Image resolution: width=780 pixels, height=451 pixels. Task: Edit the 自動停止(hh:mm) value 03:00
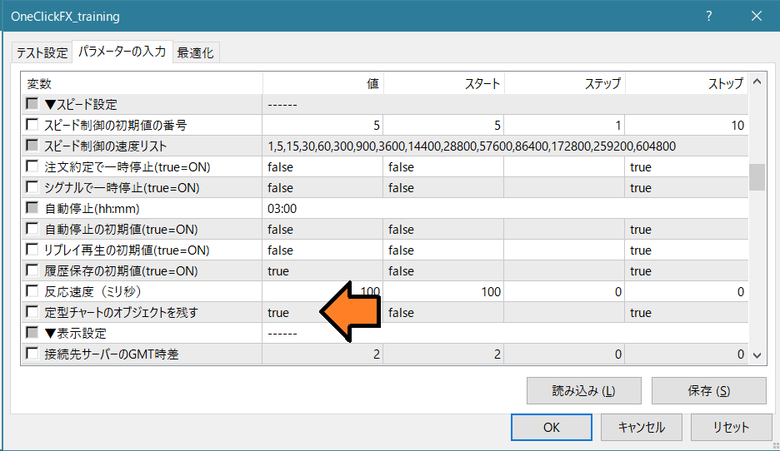click(x=282, y=209)
